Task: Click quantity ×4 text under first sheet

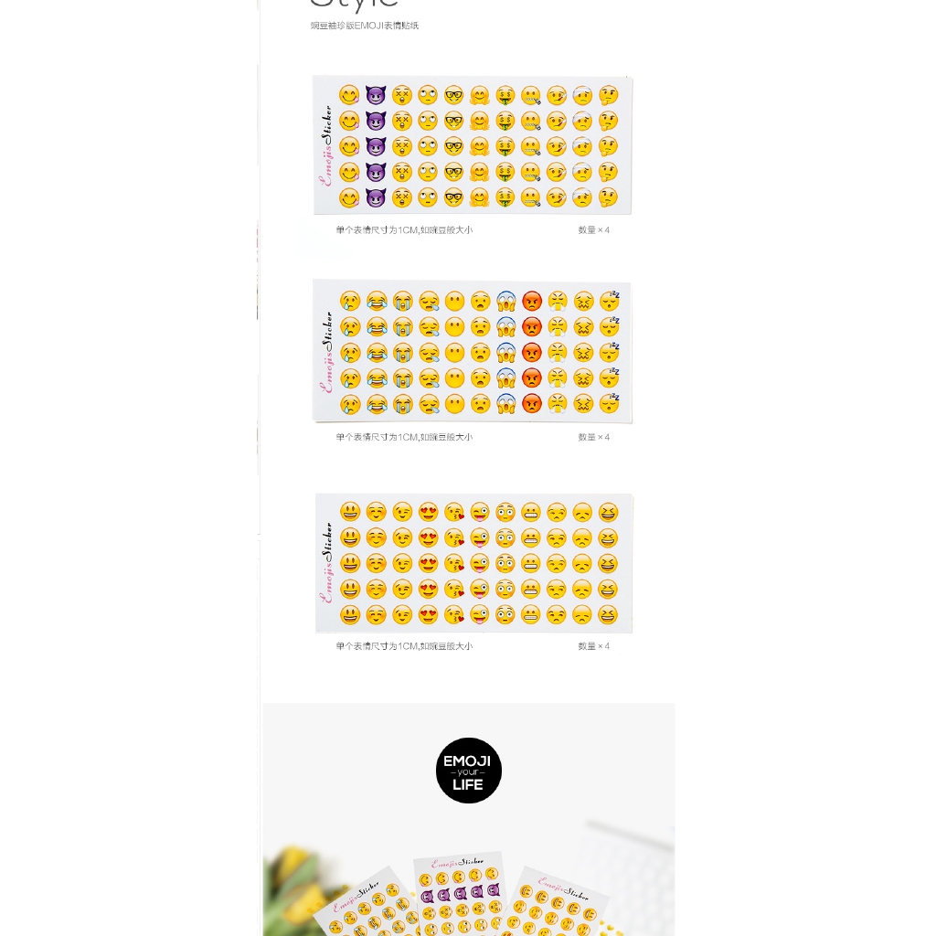Action: pos(593,230)
